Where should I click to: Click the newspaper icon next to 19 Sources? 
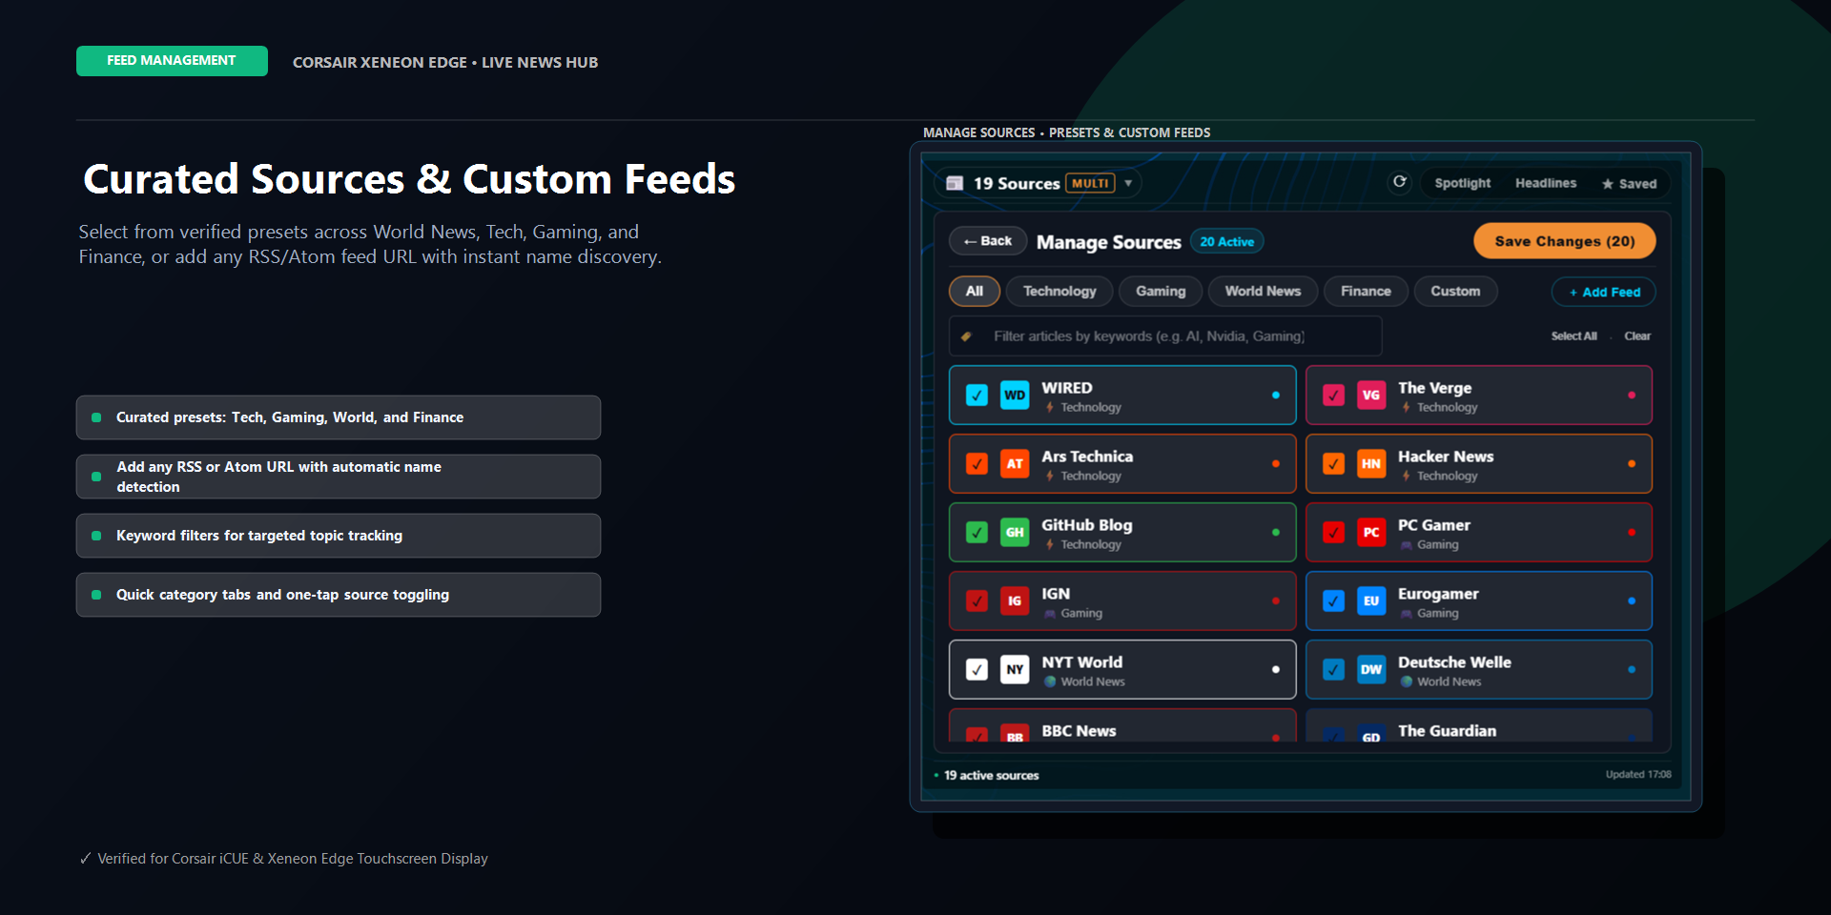pos(955,183)
